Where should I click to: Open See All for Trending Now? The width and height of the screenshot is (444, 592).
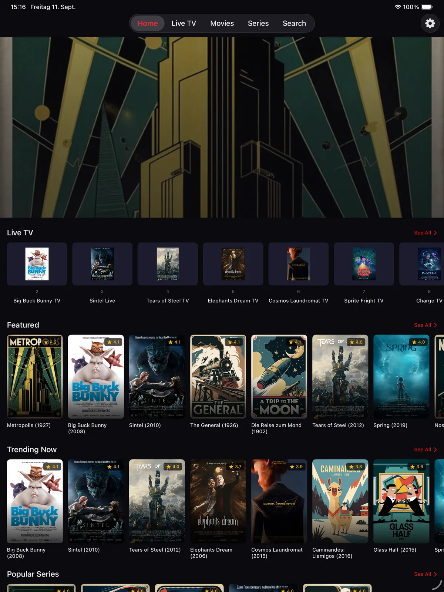[x=425, y=450]
